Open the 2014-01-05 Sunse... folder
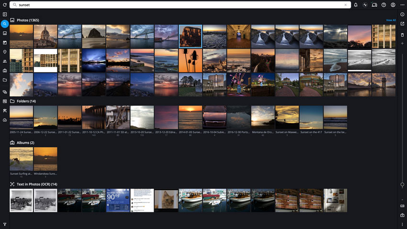This screenshot has width=407, height=229. (x=190, y=117)
